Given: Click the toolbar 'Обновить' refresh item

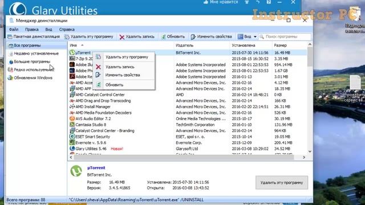Looking at the screenshot, I should click(173, 36).
